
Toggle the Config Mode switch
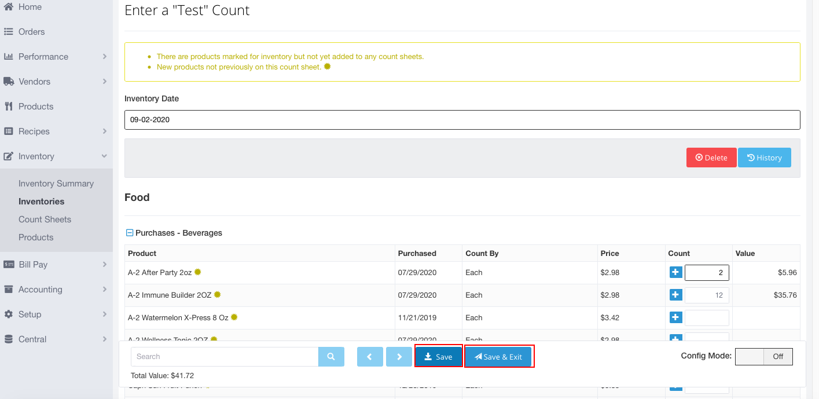pyautogui.click(x=763, y=357)
